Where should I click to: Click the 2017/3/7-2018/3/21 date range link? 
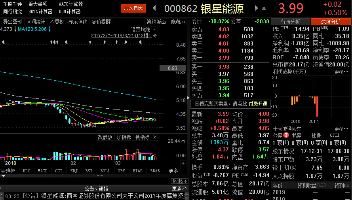[121, 36]
